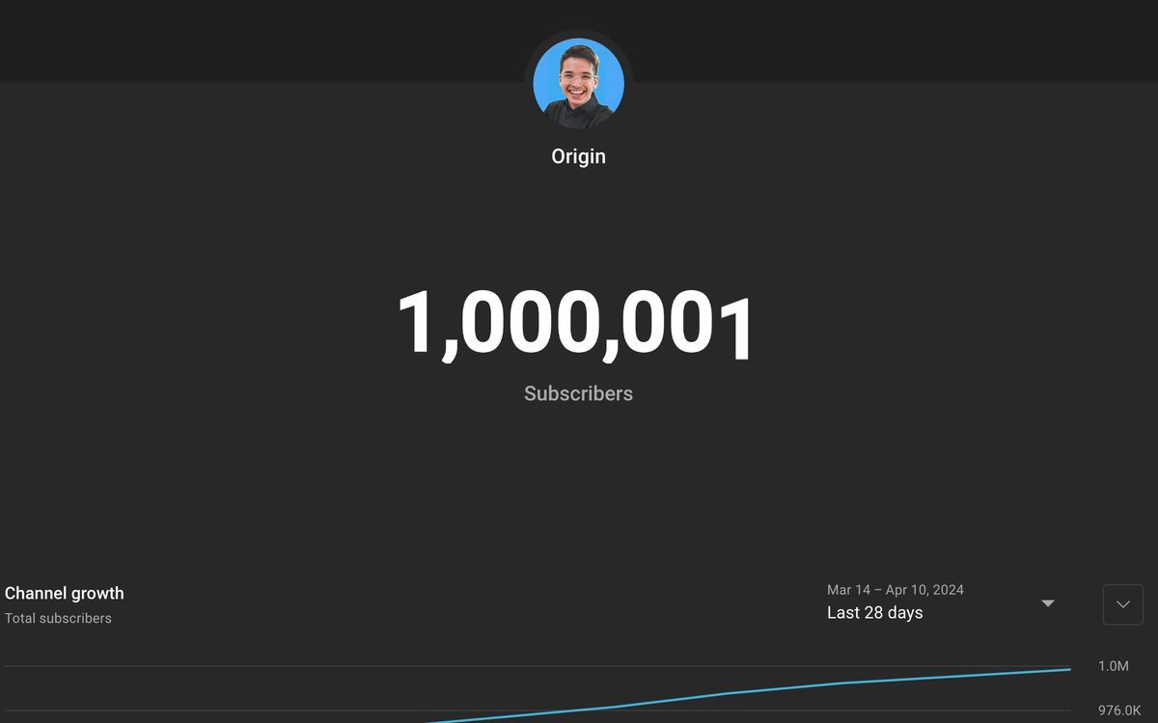Collapse the Channel growth panel using chevron button
Image resolution: width=1158 pixels, height=723 pixels.
(x=1123, y=604)
